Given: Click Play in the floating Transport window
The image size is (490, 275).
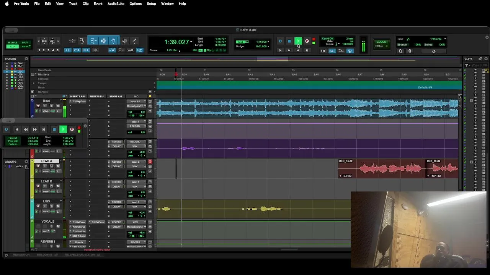Looking at the screenshot, I should pyautogui.click(x=63, y=129).
